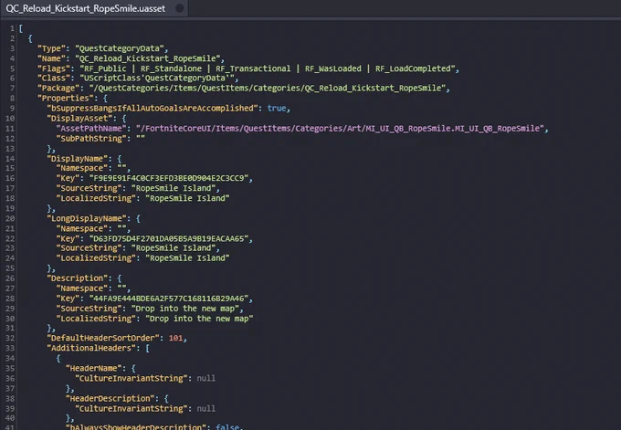Screen dimensions: 621x430
Task: Click the null value on line 36
Action: 206,379
